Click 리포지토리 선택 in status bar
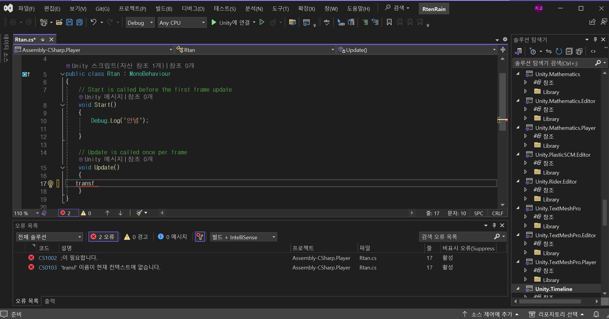This screenshot has width=609, height=319. tap(557, 314)
